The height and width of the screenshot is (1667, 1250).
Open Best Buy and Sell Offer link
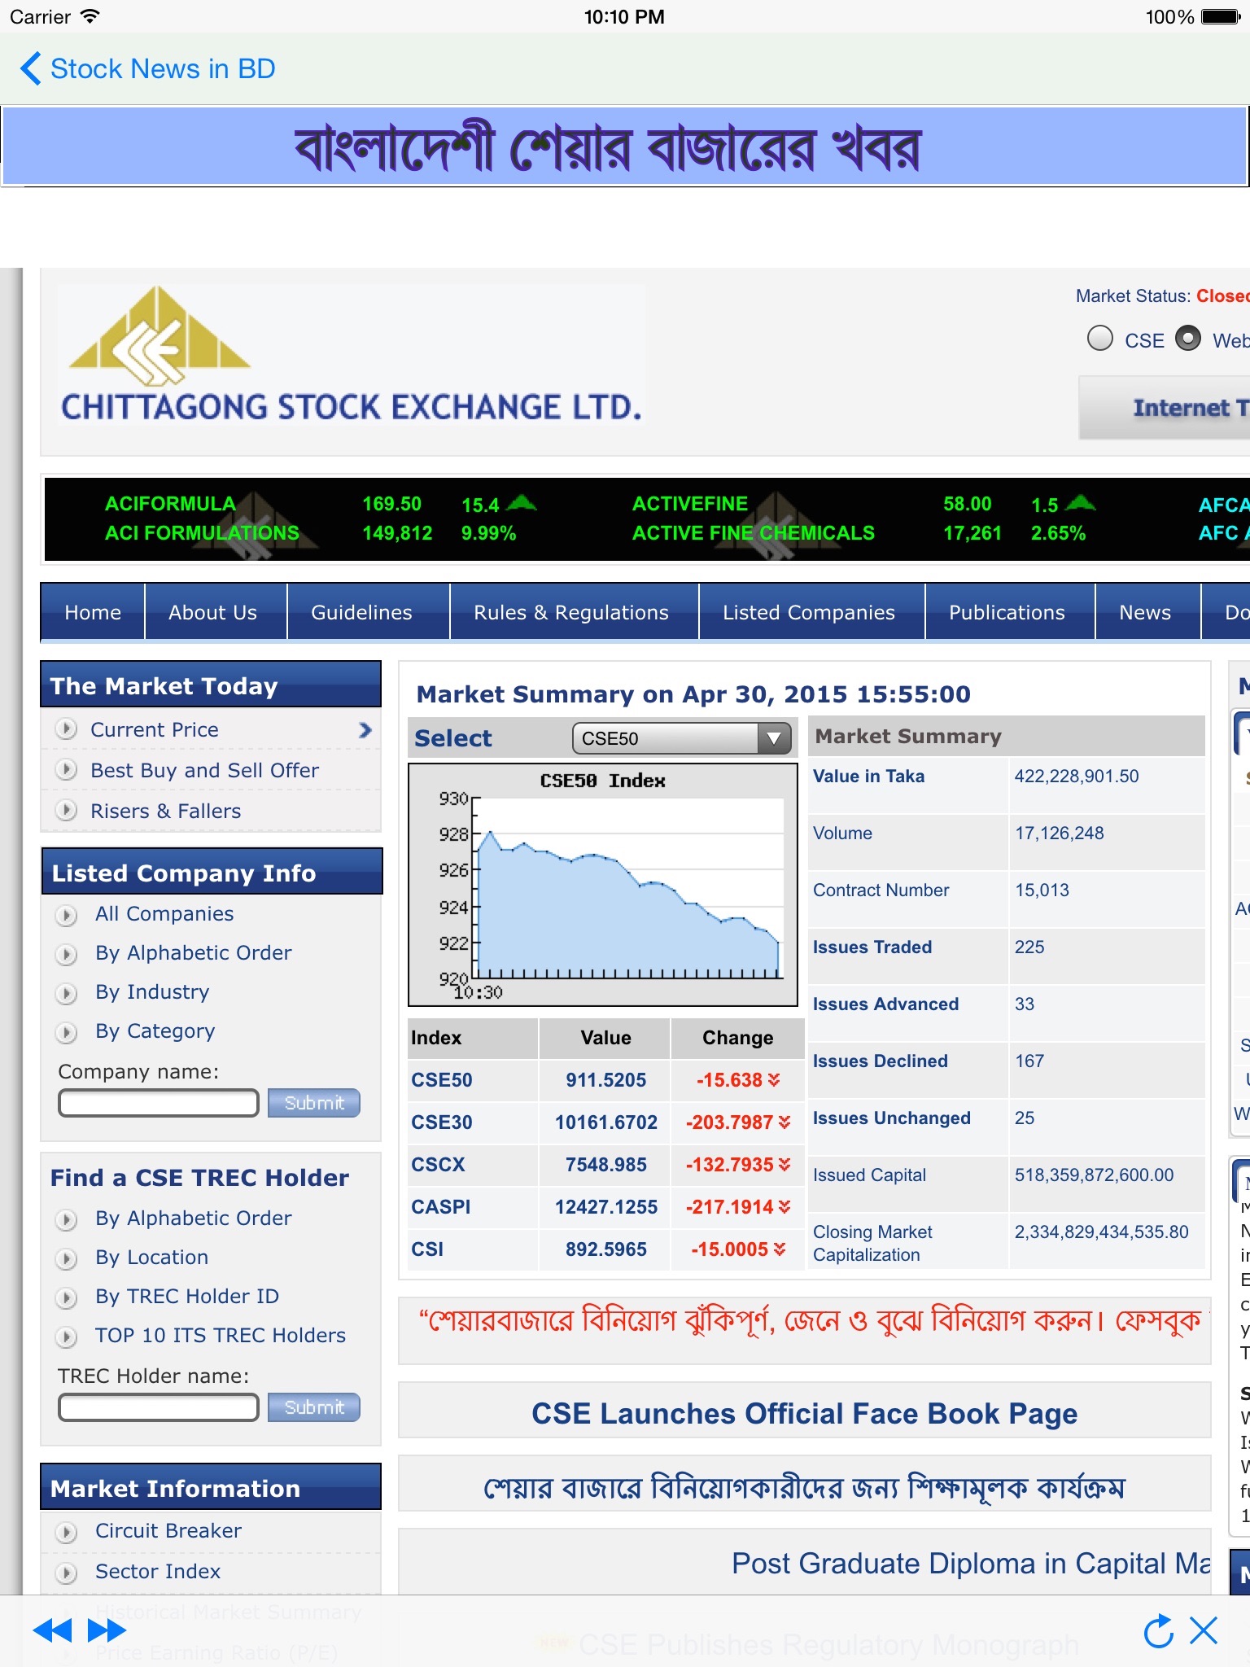pos(205,770)
